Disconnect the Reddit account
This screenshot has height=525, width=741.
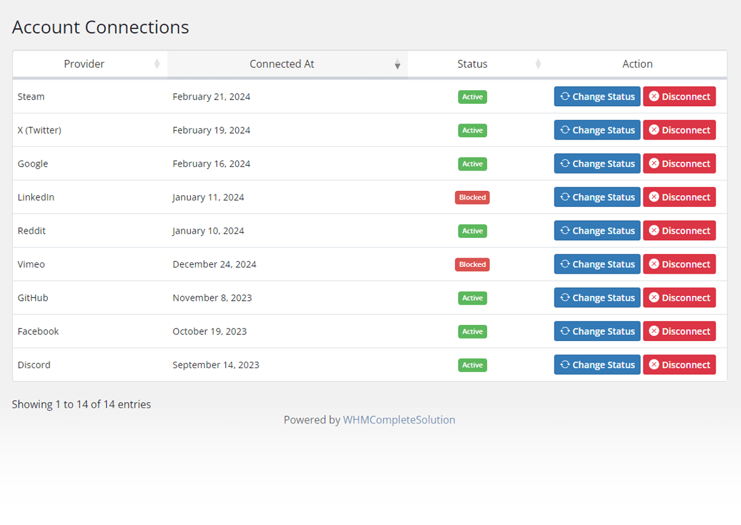coord(679,230)
